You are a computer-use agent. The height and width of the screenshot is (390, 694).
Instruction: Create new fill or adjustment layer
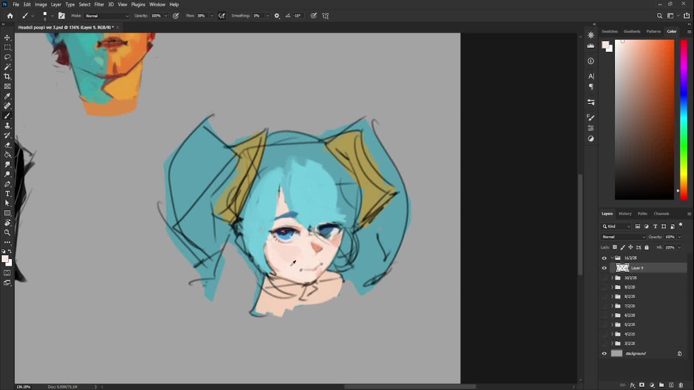(x=651, y=385)
